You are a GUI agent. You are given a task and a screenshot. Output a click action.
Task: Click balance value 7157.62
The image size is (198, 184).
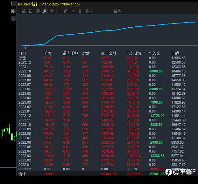pos(177,151)
